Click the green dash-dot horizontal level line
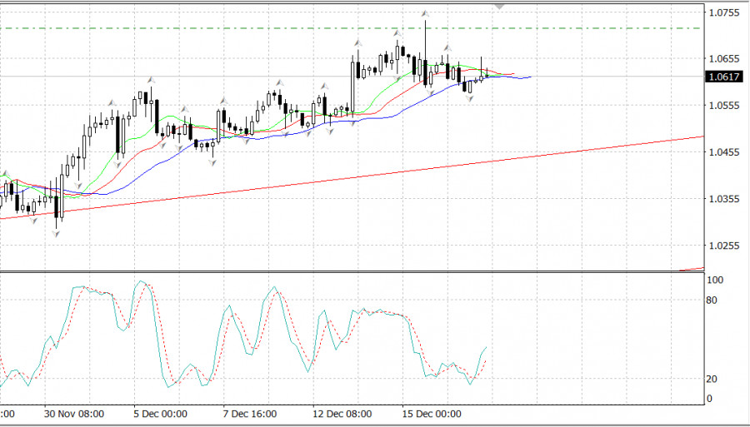750x427 pixels. tap(250, 28)
